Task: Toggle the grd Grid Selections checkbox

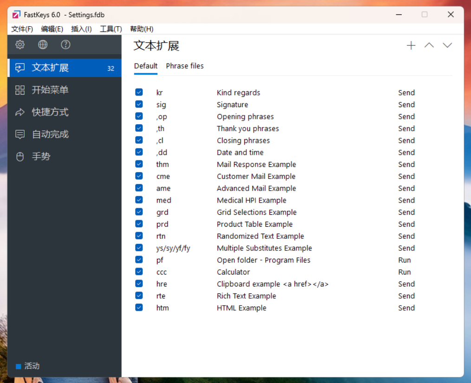Action: [x=139, y=212]
